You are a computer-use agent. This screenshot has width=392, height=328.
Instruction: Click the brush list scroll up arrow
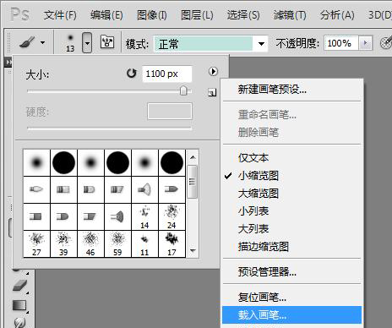point(193,157)
